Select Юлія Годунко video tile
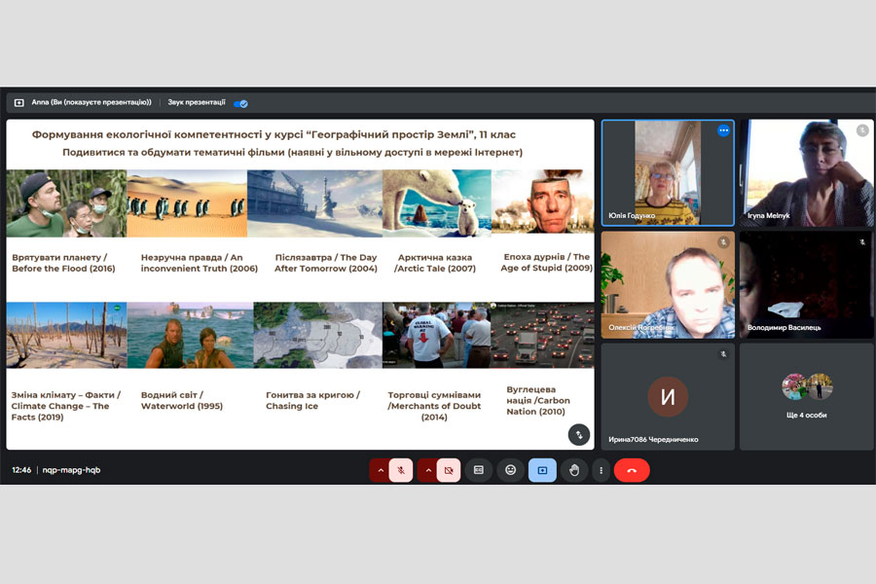Screen dimensions: 876x584 [x=668, y=172]
